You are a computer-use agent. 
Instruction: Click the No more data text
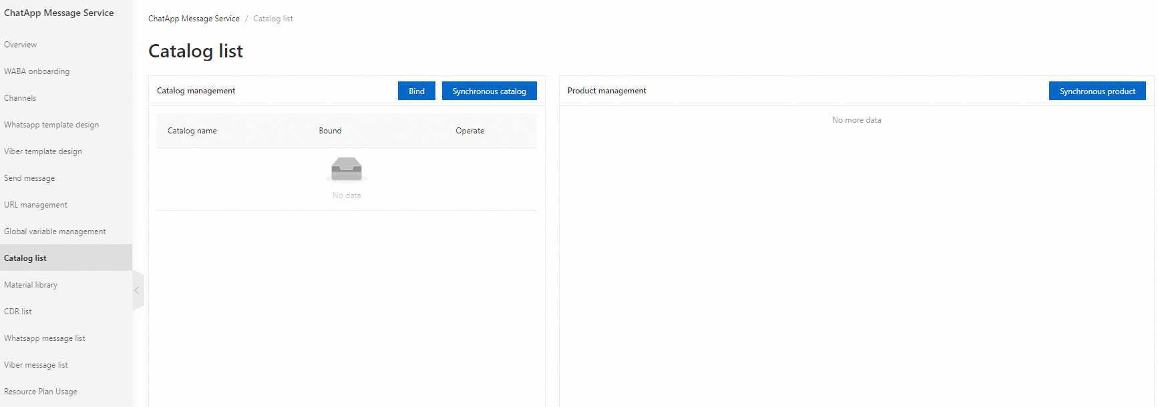[857, 120]
